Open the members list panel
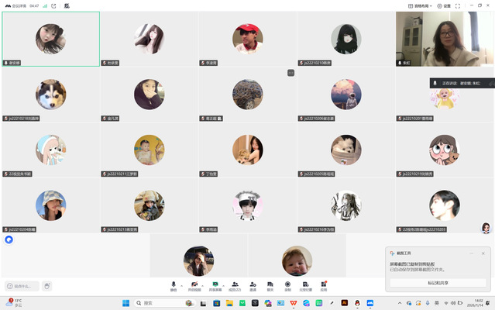This screenshot has height=310, width=495. 234,284
